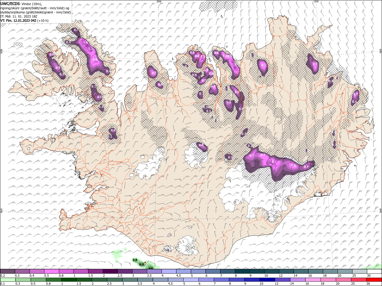
Task: Click the '12' label in the upper scale
Action: tap(281, 276)
